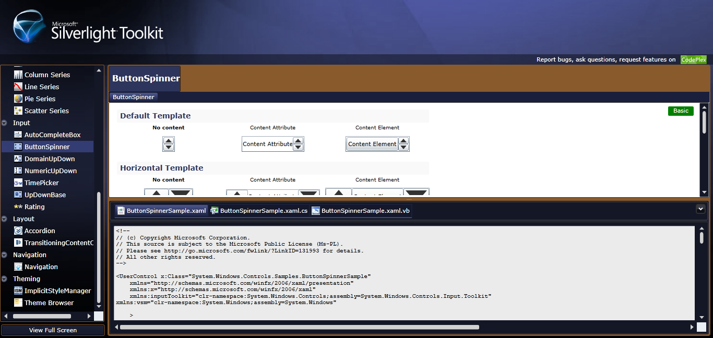Click View Full Screen button
The height and width of the screenshot is (338, 713).
[53, 330]
